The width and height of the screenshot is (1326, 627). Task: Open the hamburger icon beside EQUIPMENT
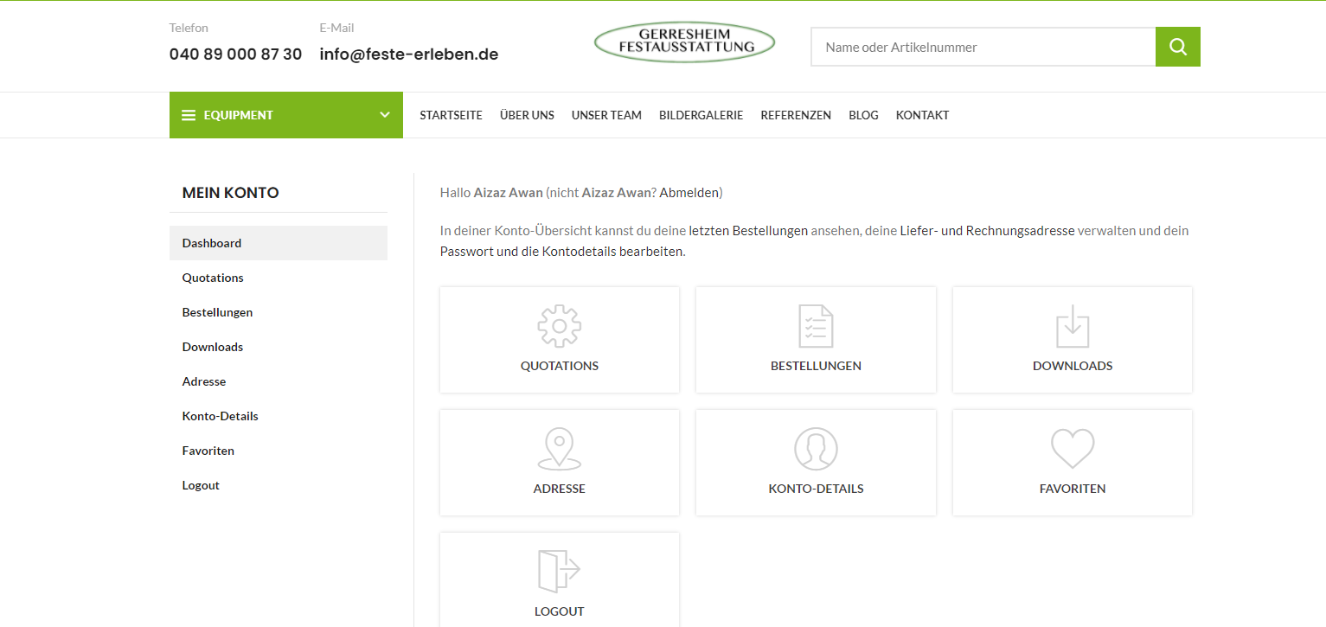pos(189,115)
